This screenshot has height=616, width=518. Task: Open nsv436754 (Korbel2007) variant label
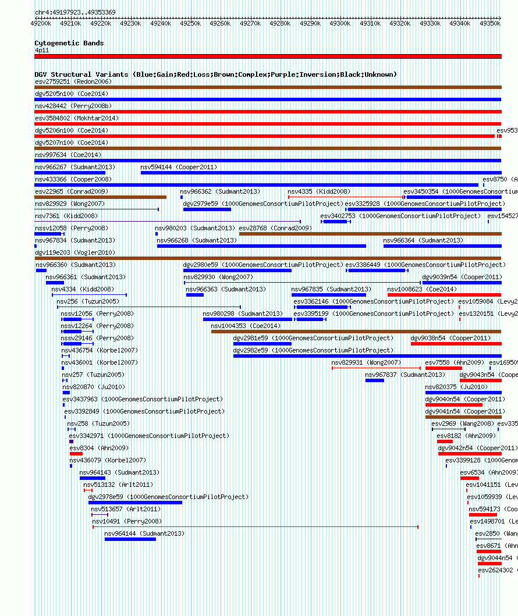tap(100, 350)
